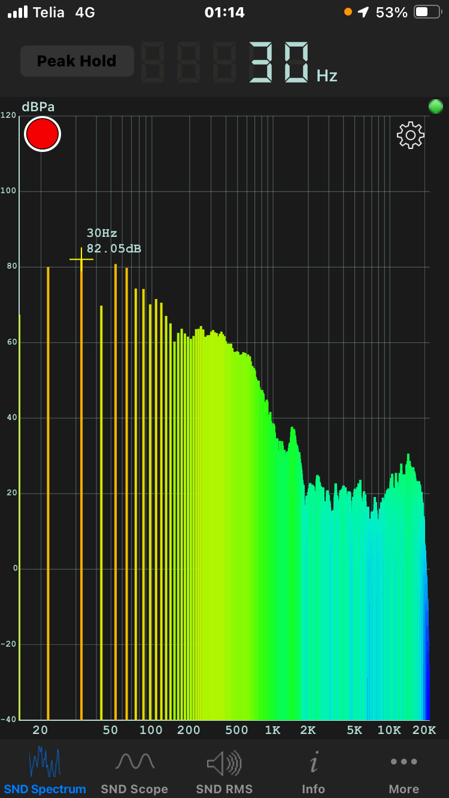Switch to the SND Scope tab label
The width and height of the screenshot is (449, 798).
pyautogui.click(x=135, y=789)
